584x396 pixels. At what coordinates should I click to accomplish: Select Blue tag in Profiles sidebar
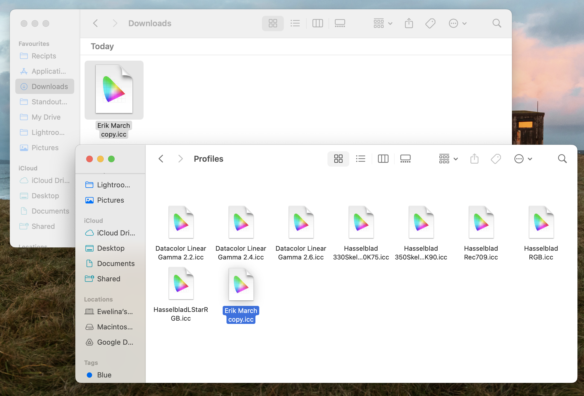tap(111, 375)
